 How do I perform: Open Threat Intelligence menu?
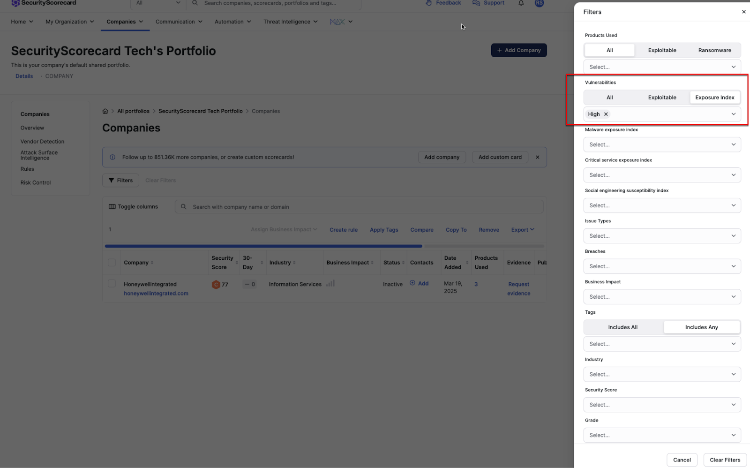tap(291, 22)
